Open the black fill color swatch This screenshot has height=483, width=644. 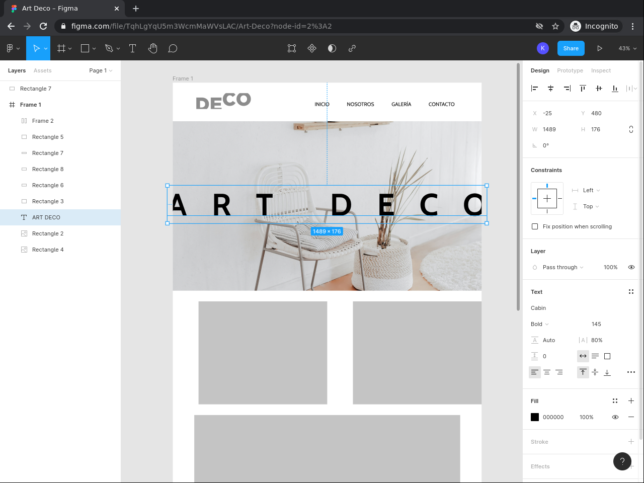(535, 417)
